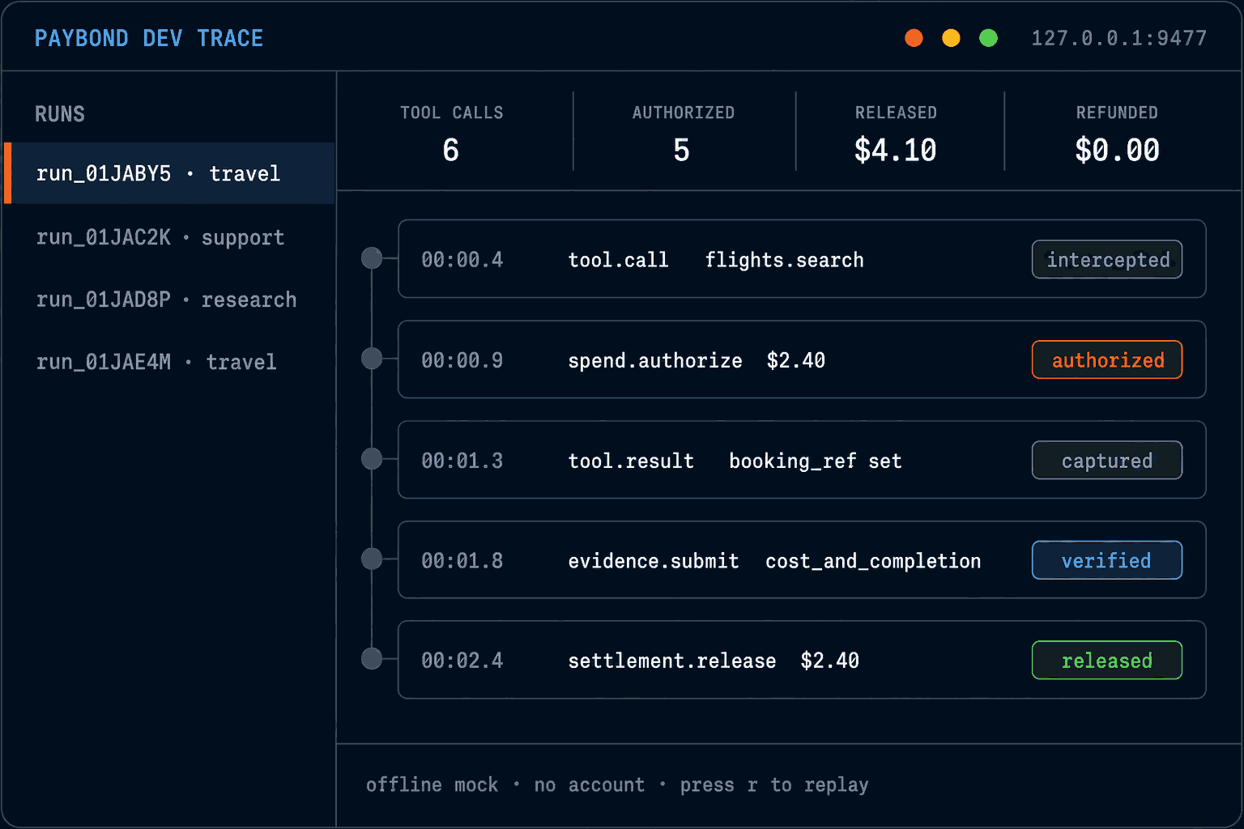
Task: Click the REFUNDED amount $0.00
Action: [1117, 150]
